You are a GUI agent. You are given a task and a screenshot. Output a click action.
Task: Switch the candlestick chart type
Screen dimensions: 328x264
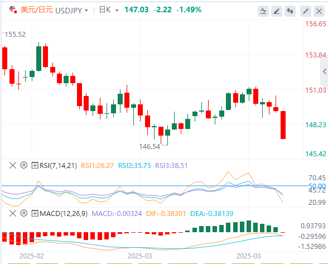290,11
